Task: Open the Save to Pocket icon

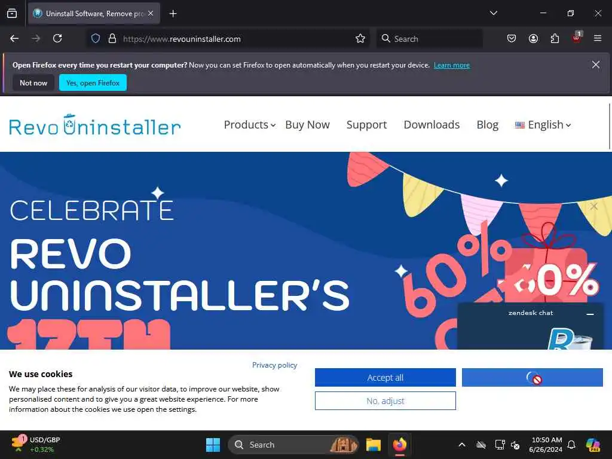Action: (512, 38)
